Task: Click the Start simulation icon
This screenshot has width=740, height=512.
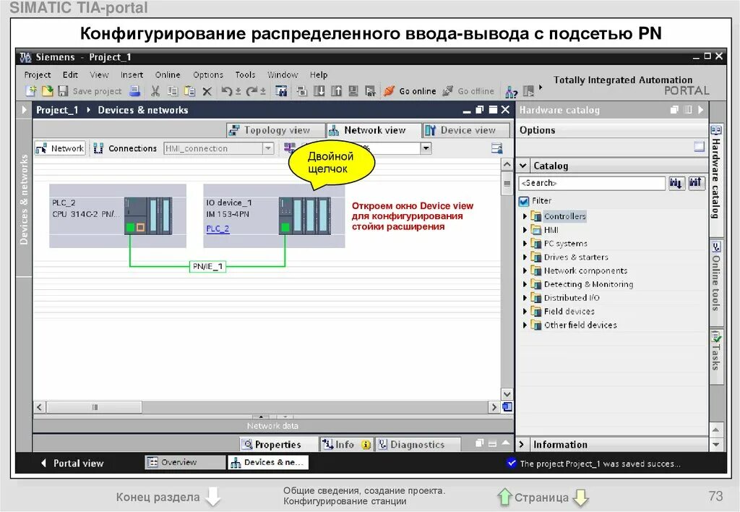Action: (x=353, y=91)
